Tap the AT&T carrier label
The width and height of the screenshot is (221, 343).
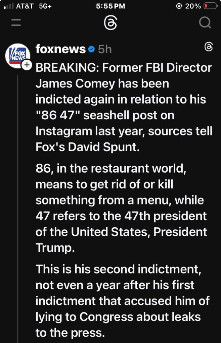pyautogui.click(x=25, y=6)
